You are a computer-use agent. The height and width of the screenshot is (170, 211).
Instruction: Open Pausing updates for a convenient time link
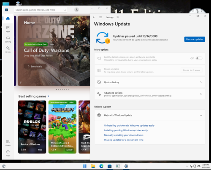(124, 140)
